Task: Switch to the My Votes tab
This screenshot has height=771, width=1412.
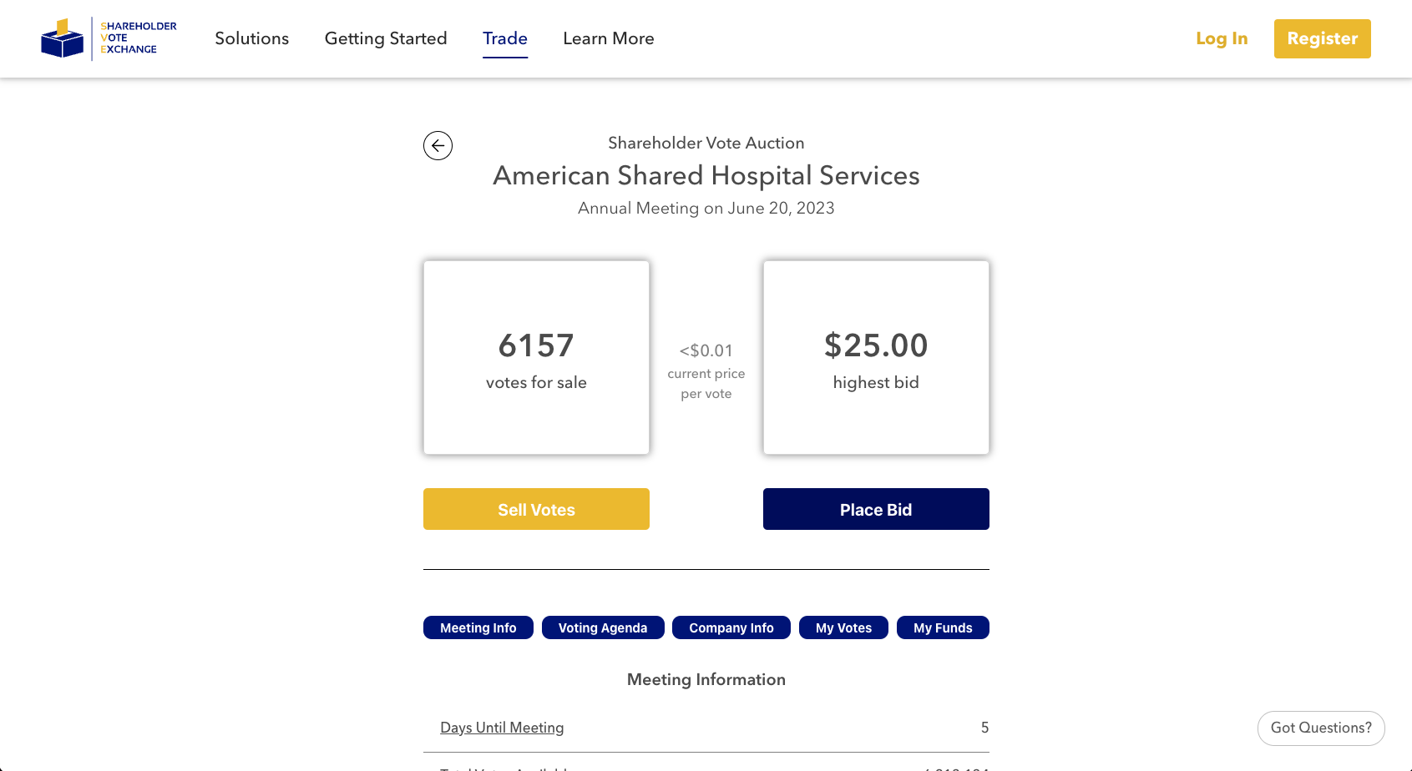Action: pos(843,627)
